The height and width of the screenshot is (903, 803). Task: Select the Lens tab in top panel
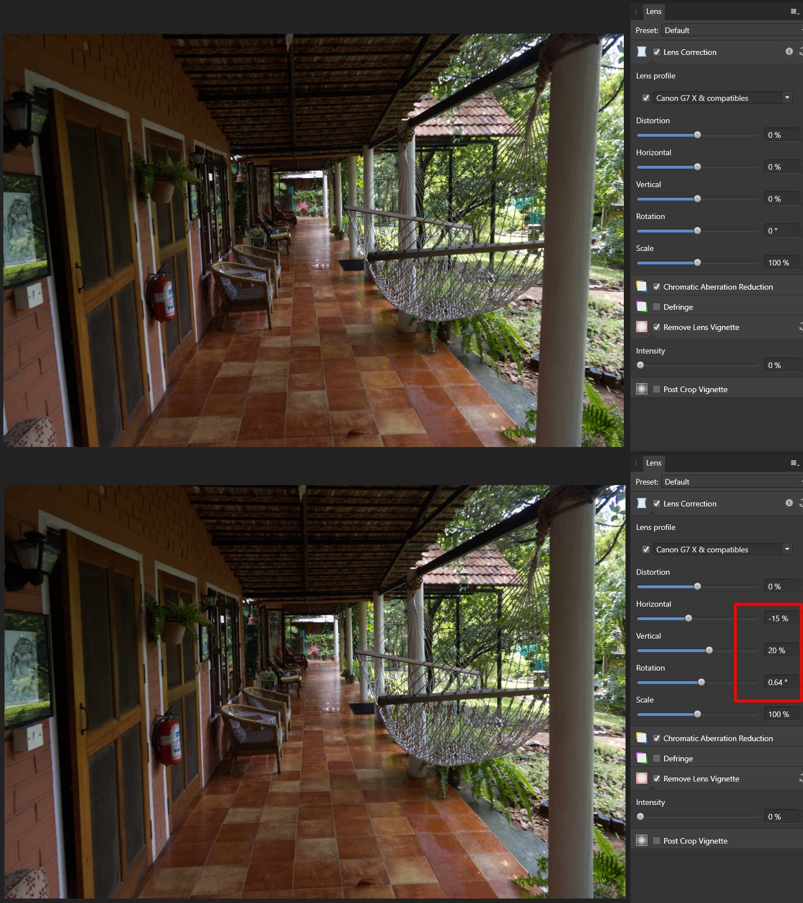(653, 11)
